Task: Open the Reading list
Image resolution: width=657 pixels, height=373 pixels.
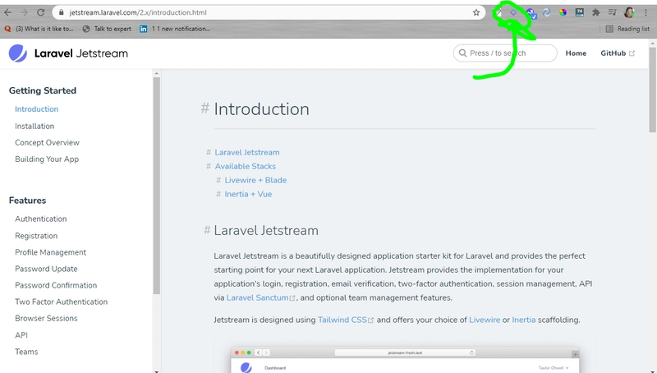Action: (627, 29)
